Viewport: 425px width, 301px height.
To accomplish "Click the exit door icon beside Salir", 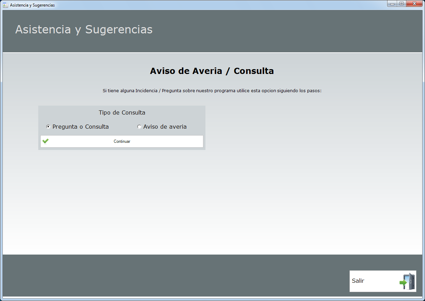I will coord(407,281).
